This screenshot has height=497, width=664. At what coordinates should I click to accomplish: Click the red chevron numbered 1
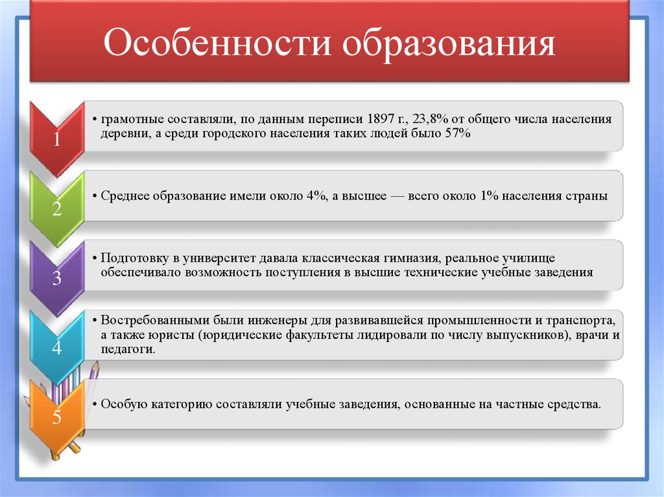click(x=57, y=137)
